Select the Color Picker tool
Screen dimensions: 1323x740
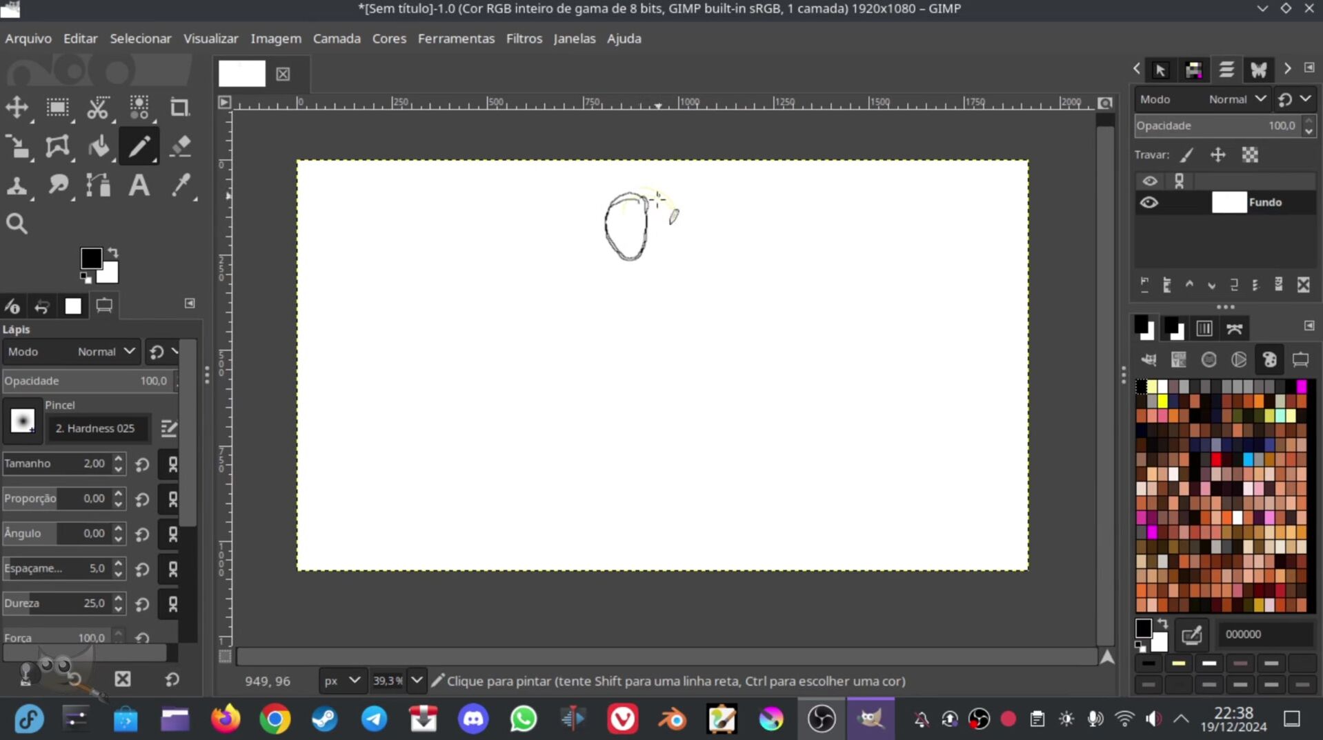(179, 186)
